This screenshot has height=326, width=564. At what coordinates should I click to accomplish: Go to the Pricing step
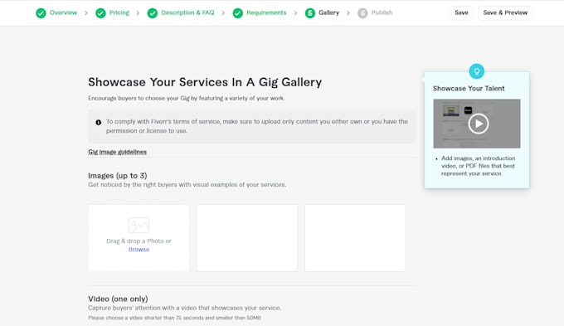119,12
